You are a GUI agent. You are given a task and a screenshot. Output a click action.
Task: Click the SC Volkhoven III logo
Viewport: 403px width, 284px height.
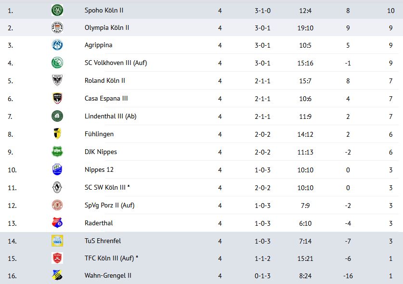[x=57, y=63]
